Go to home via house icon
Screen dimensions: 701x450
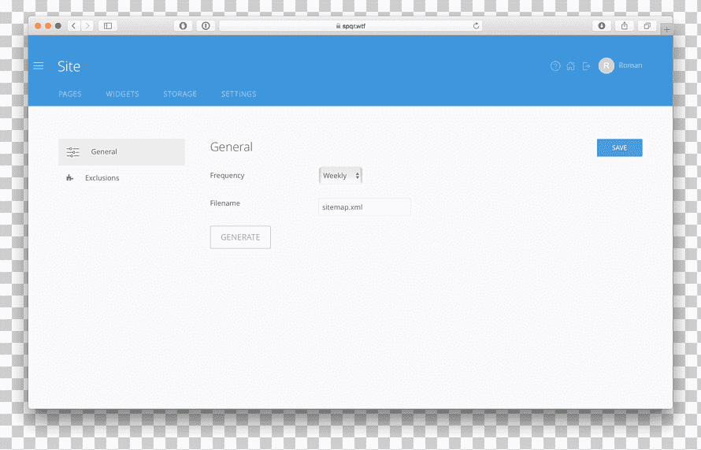[570, 66]
